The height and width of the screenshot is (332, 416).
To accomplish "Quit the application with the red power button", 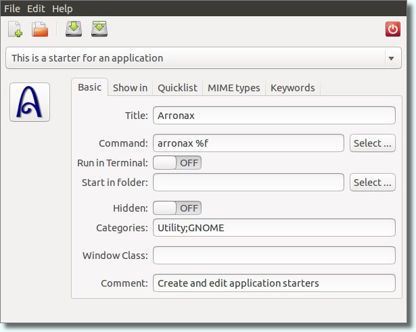I will click(392, 29).
